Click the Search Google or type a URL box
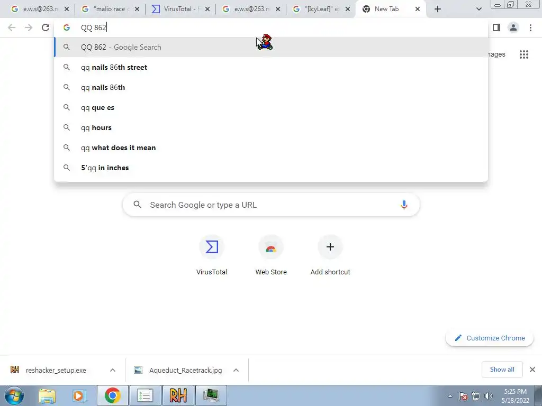 coord(271,205)
